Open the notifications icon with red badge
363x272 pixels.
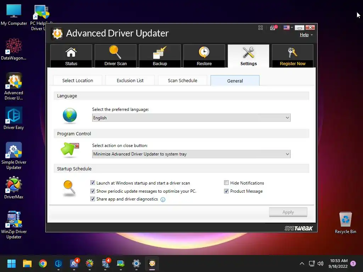pyautogui.click(x=273, y=28)
